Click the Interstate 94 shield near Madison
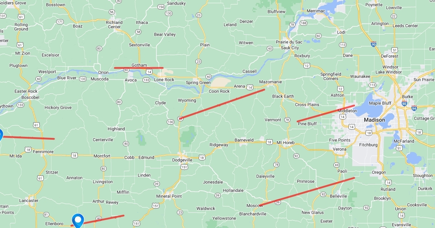 414,108
